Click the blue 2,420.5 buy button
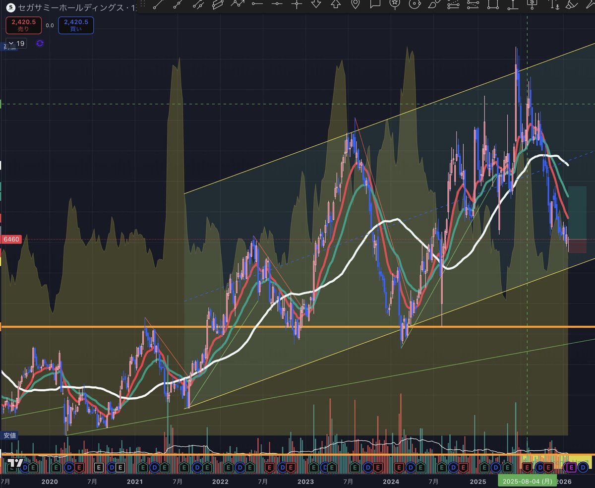The image size is (595, 488). coord(76,25)
